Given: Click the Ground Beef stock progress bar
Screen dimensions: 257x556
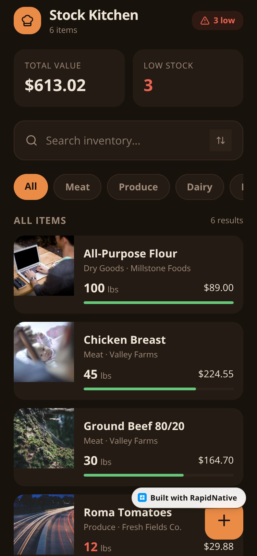Looking at the screenshot, I should click(159, 475).
